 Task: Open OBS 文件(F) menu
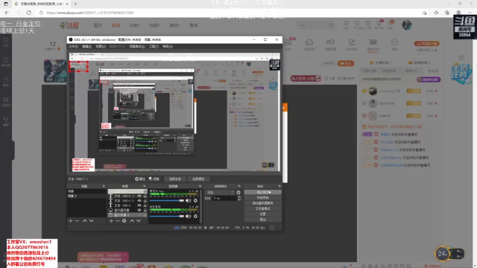pyautogui.click(x=73, y=46)
